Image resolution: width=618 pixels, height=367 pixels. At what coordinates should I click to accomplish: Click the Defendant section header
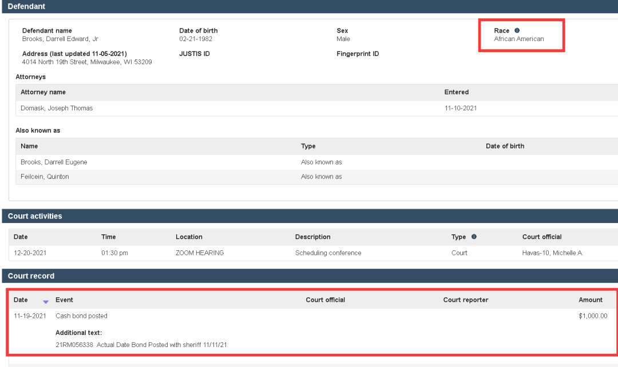click(x=310, y=6)
